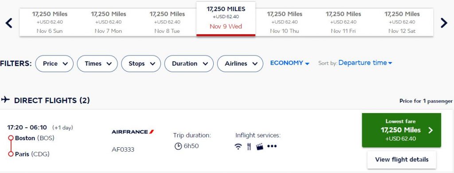Select the Nov 10 Thu date tab
454x173 pixels.
(284, 22)
